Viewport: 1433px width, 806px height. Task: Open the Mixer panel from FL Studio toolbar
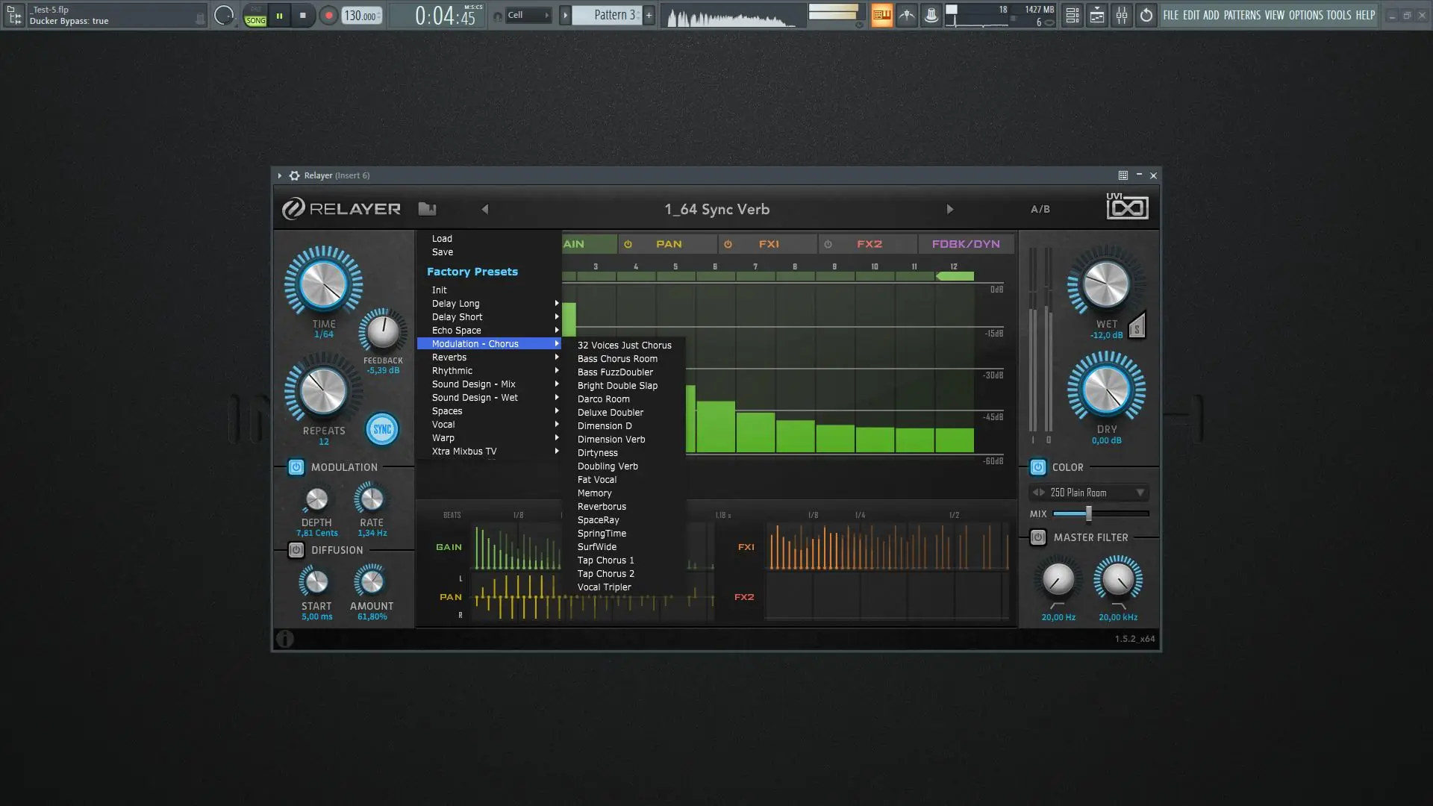point(1122,15)
